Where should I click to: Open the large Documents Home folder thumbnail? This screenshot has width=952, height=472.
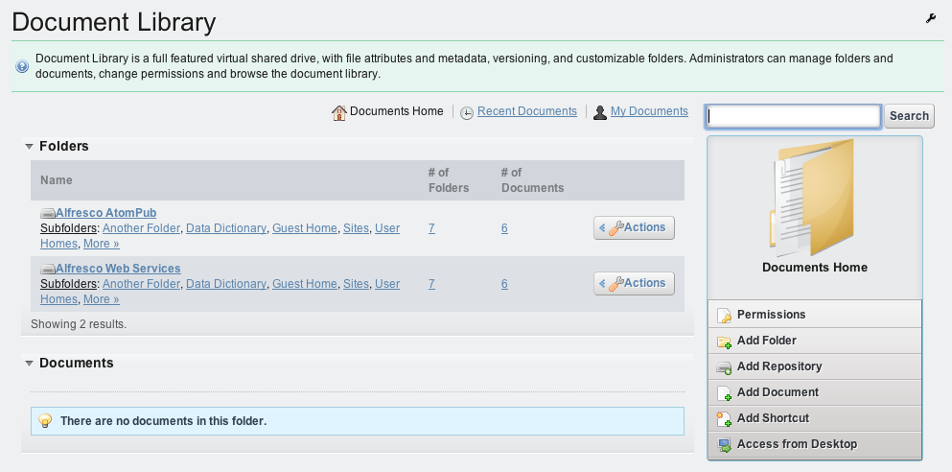coord(814,198)
